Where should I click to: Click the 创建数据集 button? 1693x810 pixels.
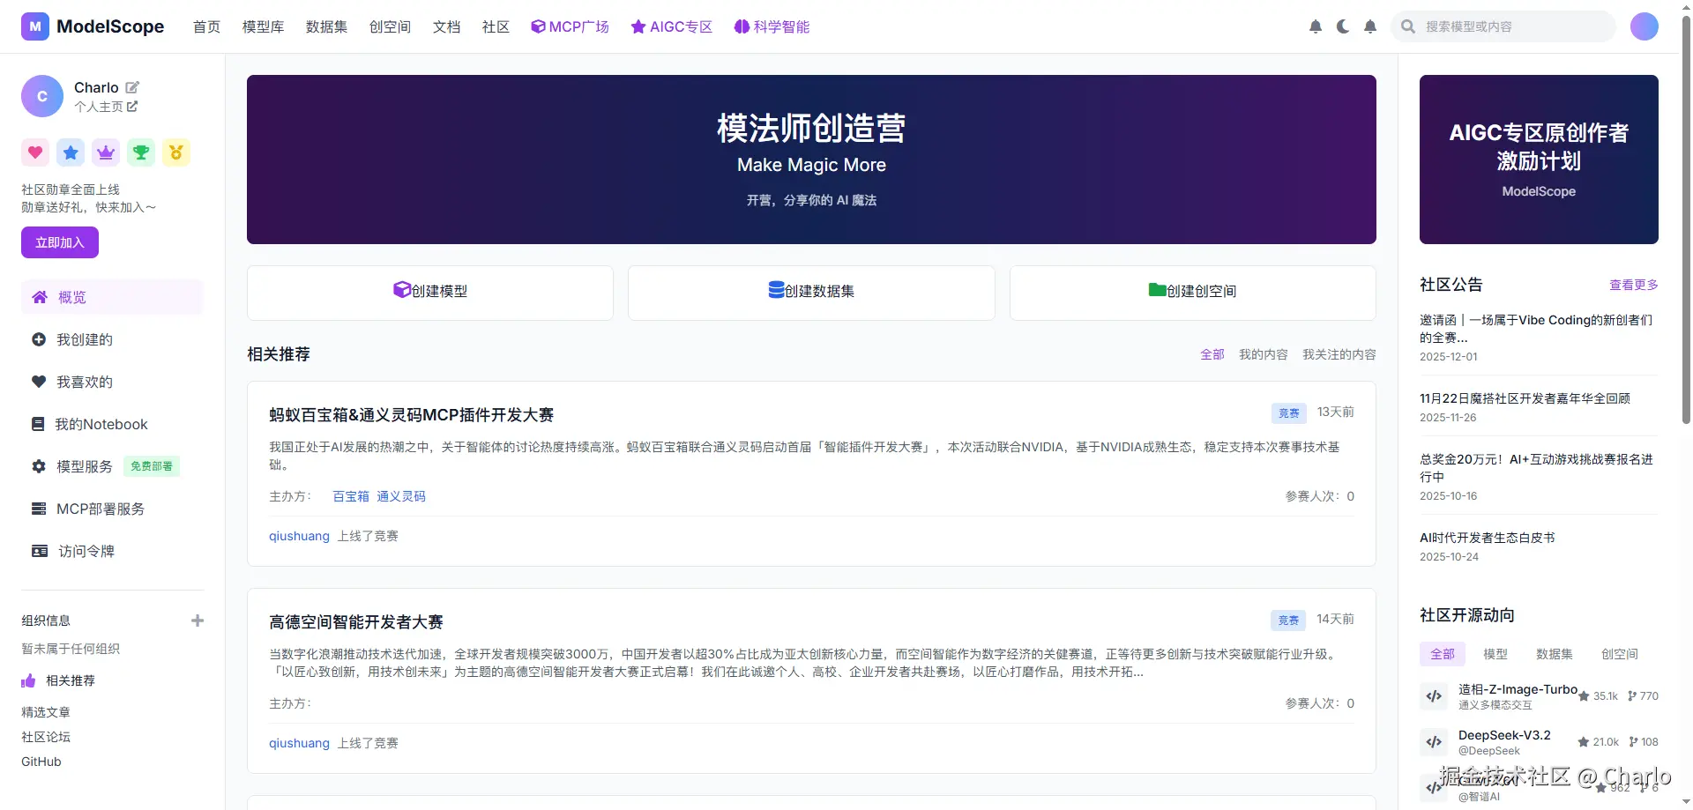tap(811, 293)
